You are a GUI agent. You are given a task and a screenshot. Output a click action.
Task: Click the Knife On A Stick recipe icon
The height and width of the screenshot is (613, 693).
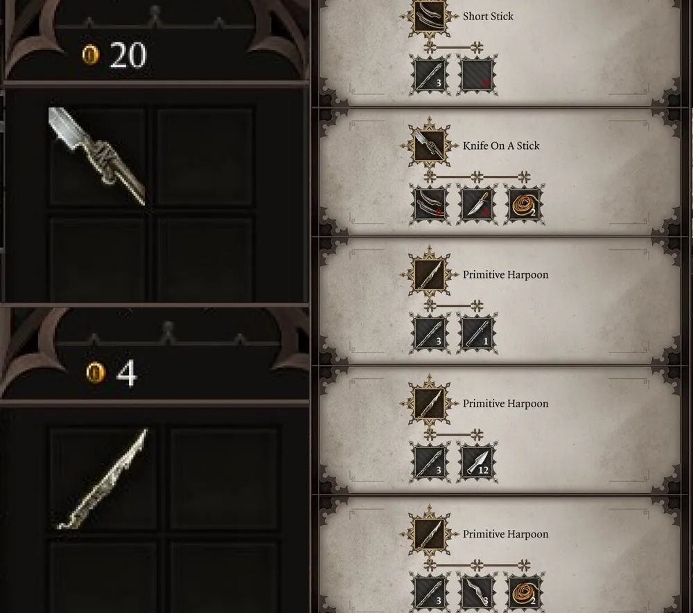click(x=429, y=145)
